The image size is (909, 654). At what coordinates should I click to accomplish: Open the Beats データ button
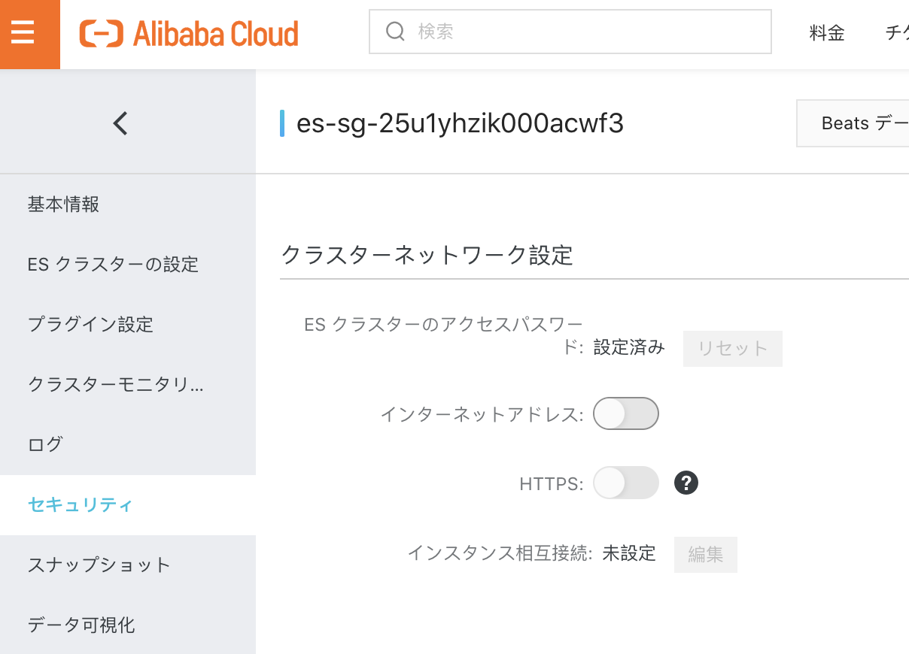pos(858,123)
